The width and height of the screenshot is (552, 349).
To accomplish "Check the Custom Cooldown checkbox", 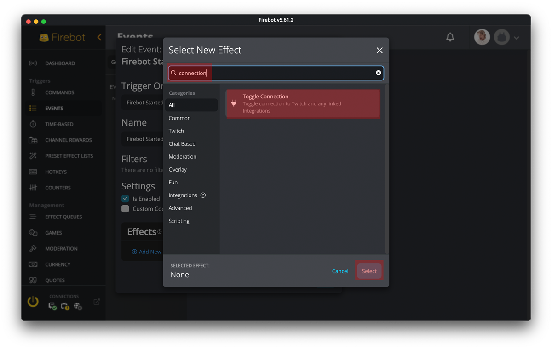I will point(125,209).
